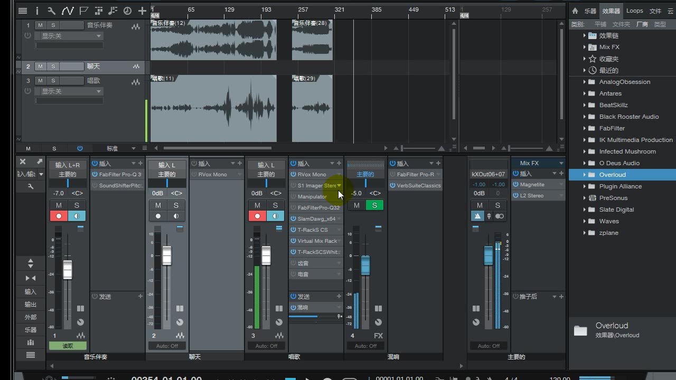This screenshot has height=380, width=676.
Task: Open the mixer wrench settings icon
Action: click(x=31, y=186)
